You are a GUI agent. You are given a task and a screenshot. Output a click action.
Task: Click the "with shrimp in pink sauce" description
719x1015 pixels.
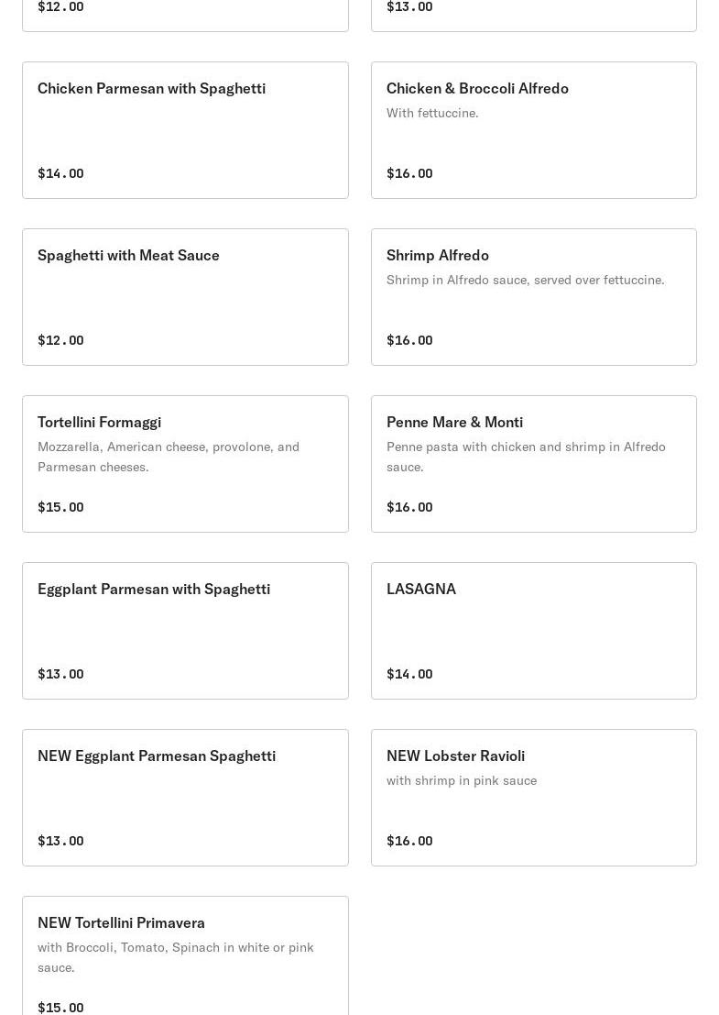tap(462, 780)
